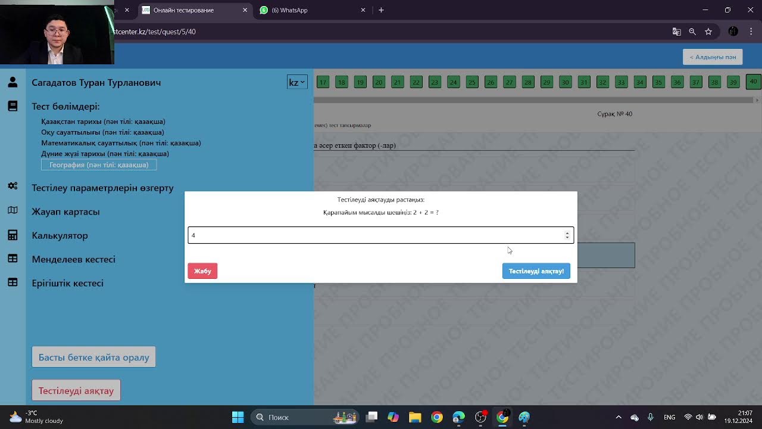Click the table icon beside Ерігіштік кестесі
Image resolution: width=762 pixels, height=429 pixels.
(13, 282)
